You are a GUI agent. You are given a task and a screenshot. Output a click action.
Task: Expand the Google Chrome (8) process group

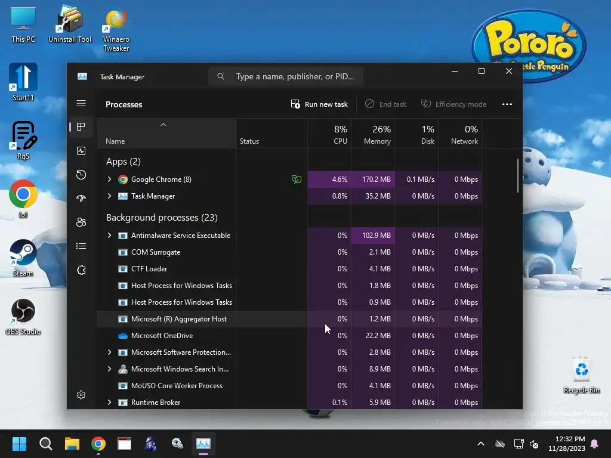[x=110, y=179]
